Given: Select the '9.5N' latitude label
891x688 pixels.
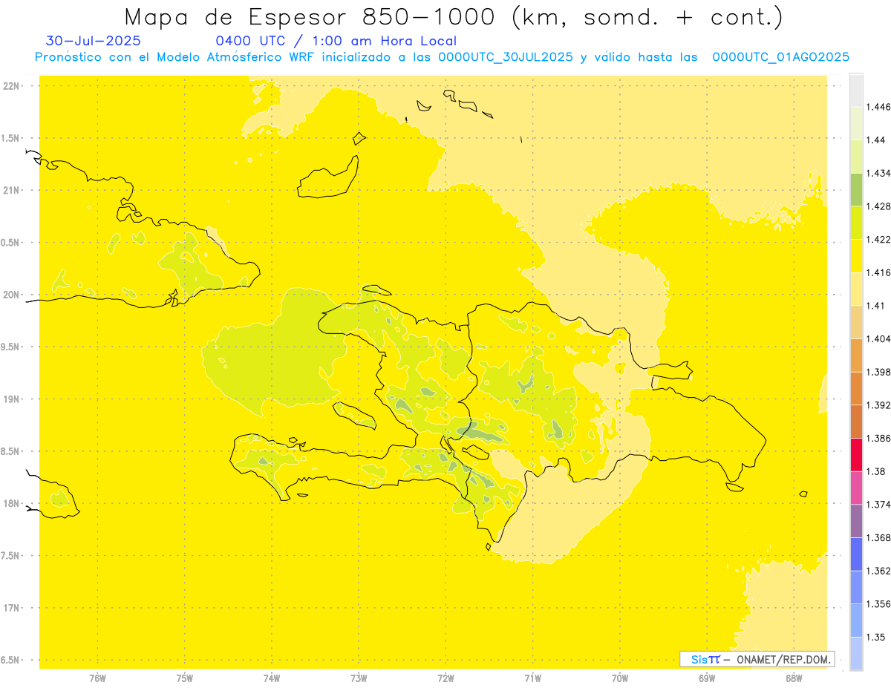Looking at the screenshot, I should coord(11,347).
